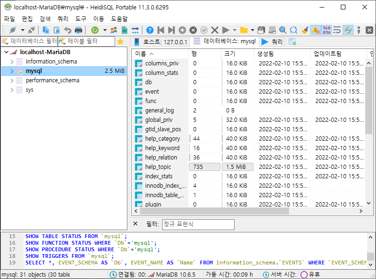Expand the sys database
Screen dimensions: 376x279
(12, 90)
